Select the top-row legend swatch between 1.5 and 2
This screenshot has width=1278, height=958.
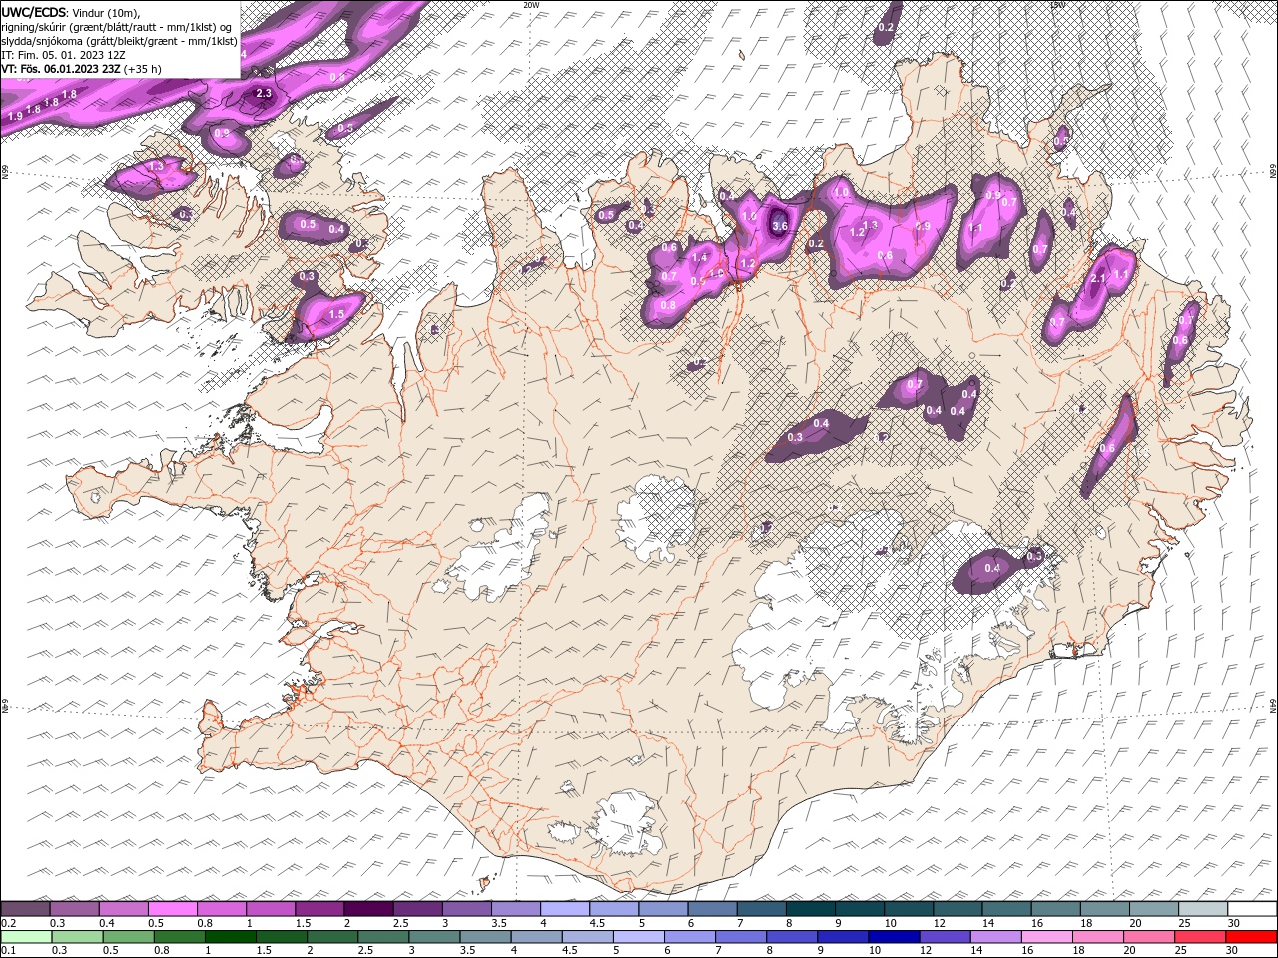319,908
